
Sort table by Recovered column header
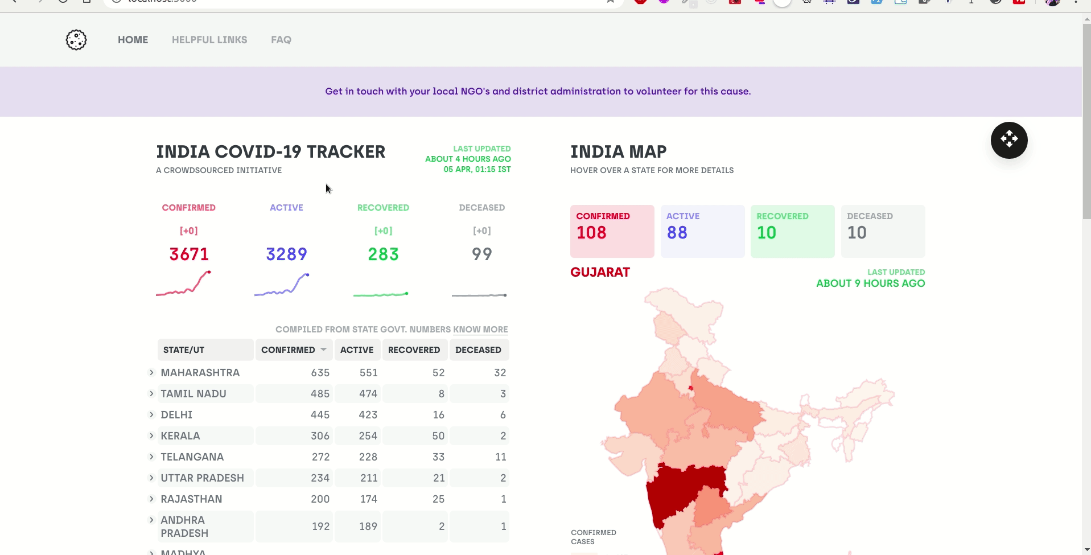tap(414, 350)
